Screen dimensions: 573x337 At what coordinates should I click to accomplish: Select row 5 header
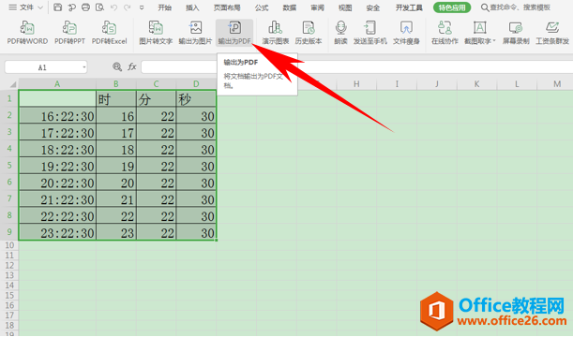point(9,166)
